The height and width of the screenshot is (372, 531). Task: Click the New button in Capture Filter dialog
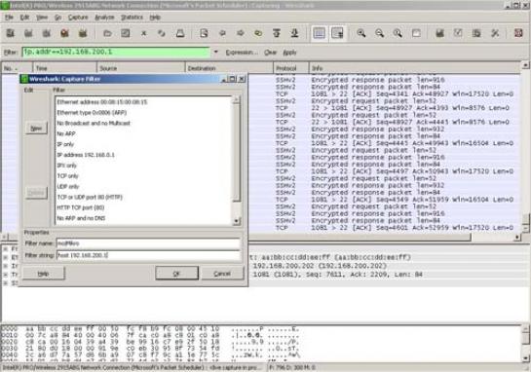[36, 129]
